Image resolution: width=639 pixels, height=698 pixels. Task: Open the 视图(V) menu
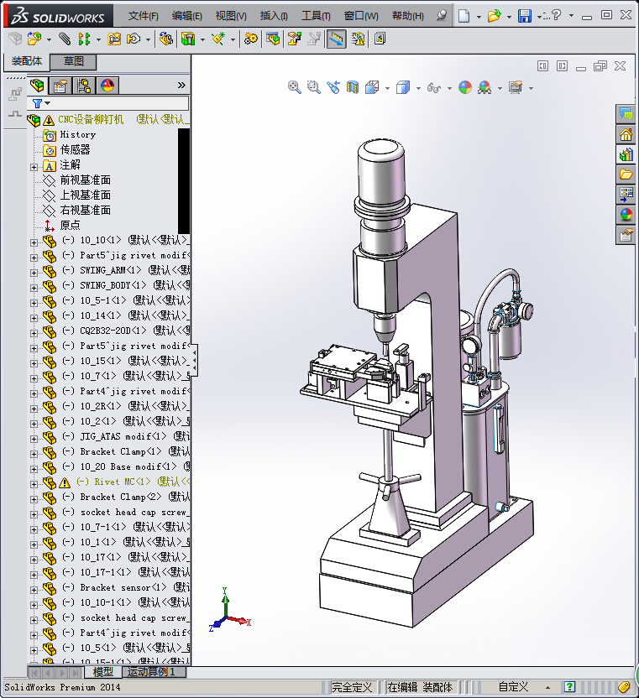click(231, 16)
